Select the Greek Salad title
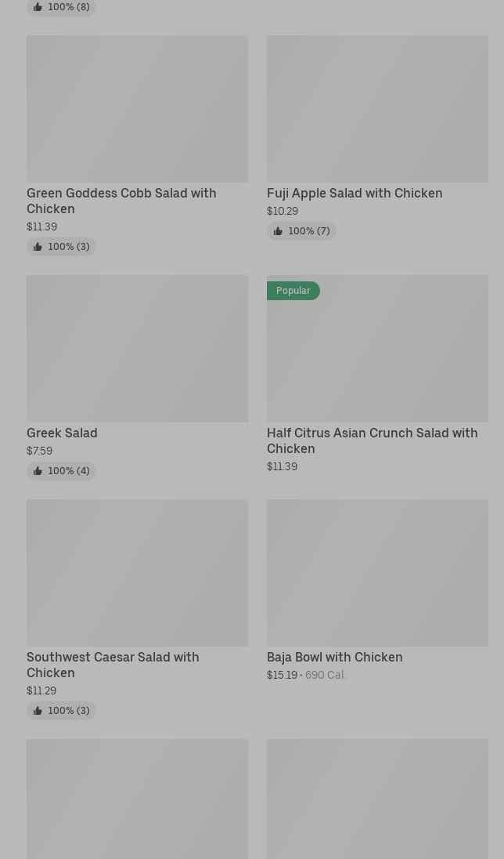The image size is (504, 859). (62, 433)
